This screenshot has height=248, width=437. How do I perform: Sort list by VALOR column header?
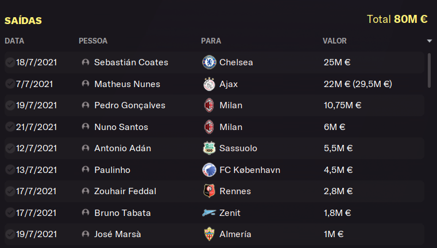point(334,41)
